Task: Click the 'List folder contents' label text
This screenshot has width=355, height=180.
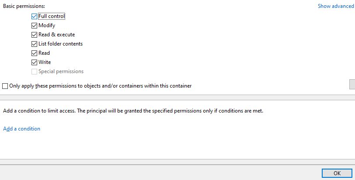Action: pos(60,44)
